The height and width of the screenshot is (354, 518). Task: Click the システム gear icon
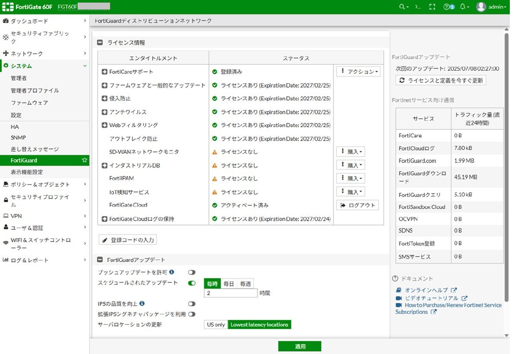(6, 66)
